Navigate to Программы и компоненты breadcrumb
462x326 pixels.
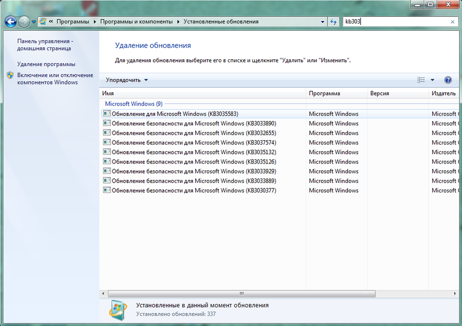(x=137, y=22)
